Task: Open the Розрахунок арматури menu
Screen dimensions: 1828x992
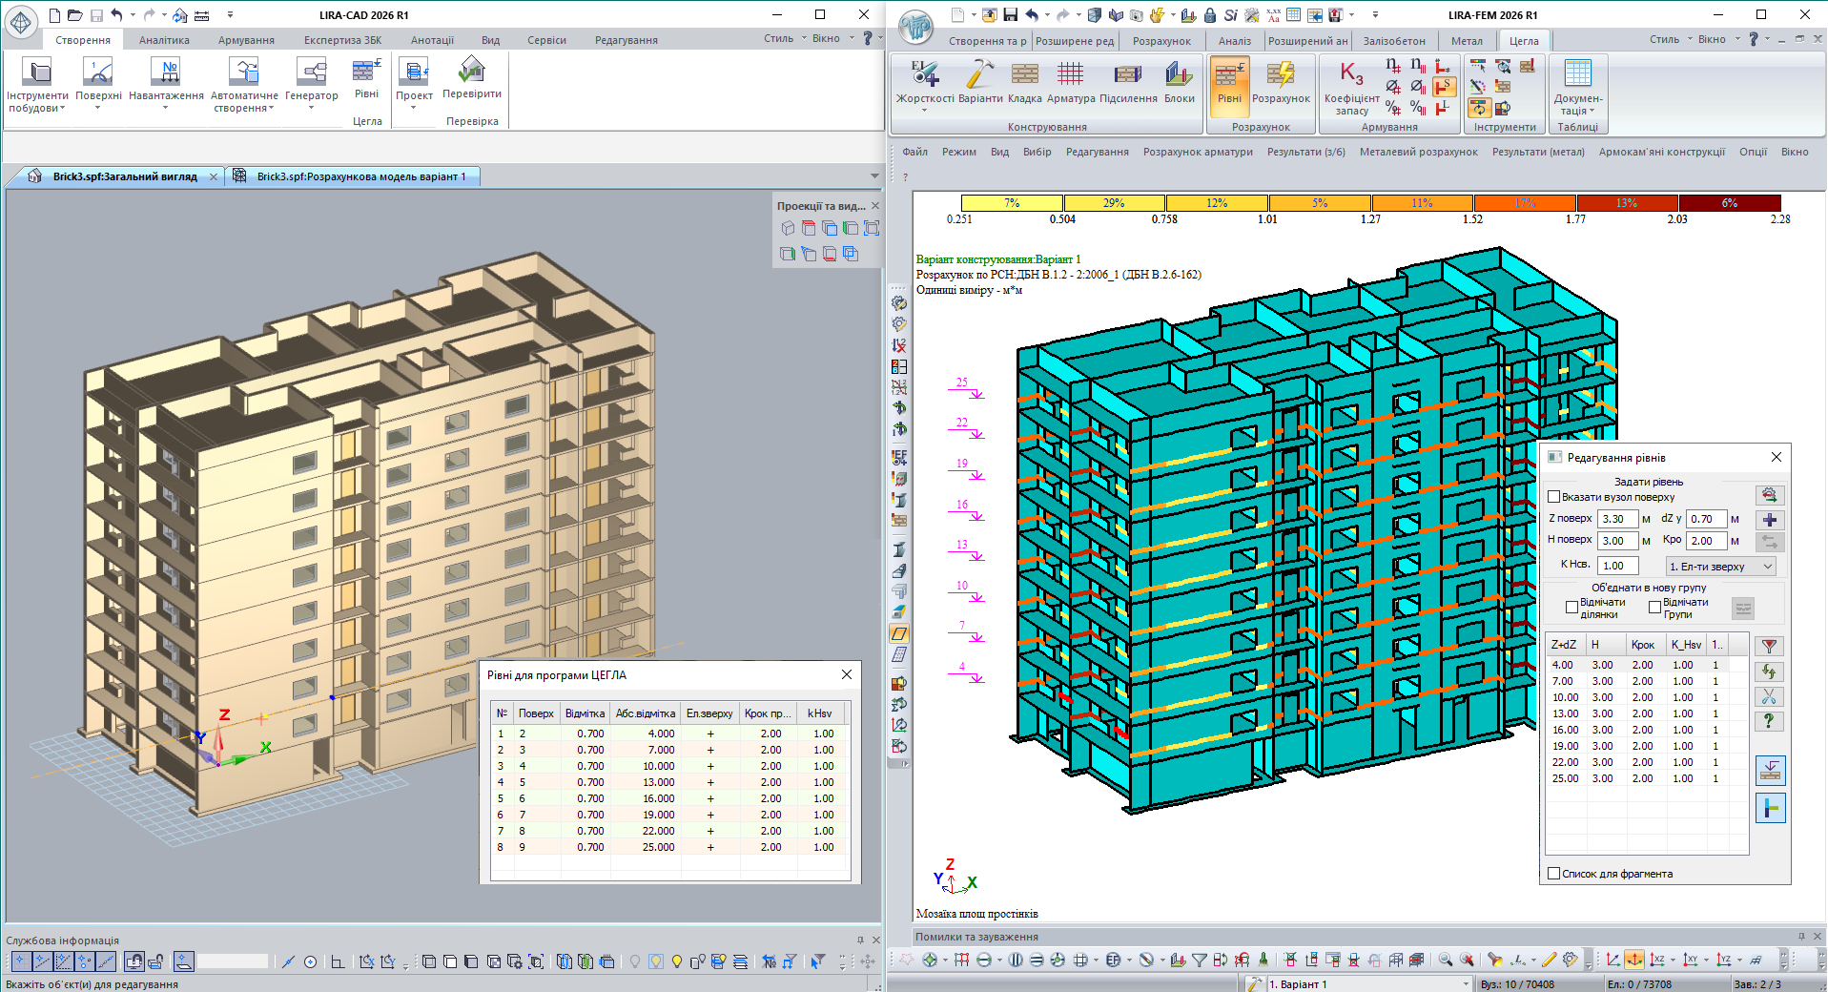Action: click(x=1197, y=152)
